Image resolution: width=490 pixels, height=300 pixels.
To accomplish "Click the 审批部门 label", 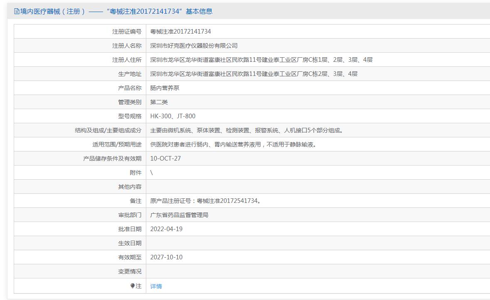I will coord(130,215).
